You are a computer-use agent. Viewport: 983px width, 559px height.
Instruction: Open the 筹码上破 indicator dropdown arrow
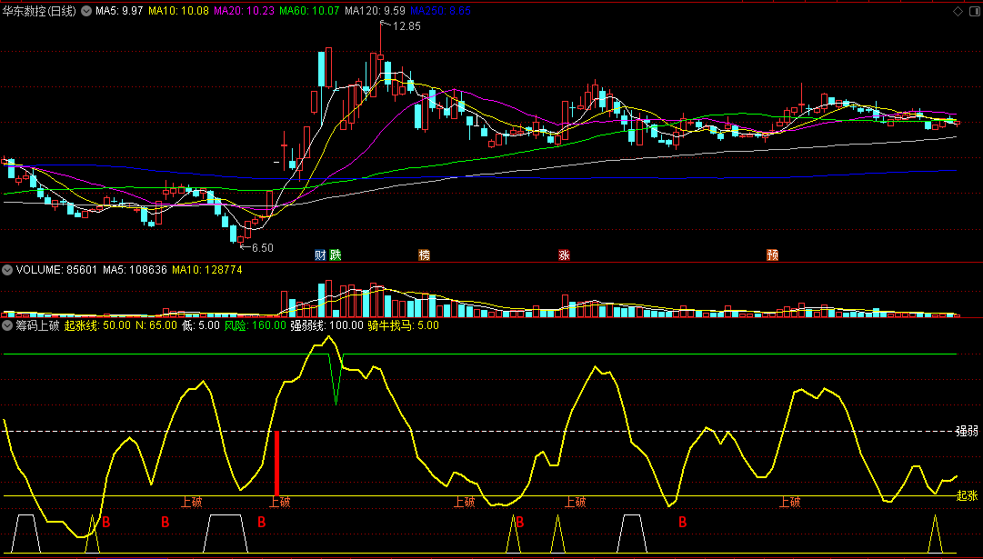(7, 325)
